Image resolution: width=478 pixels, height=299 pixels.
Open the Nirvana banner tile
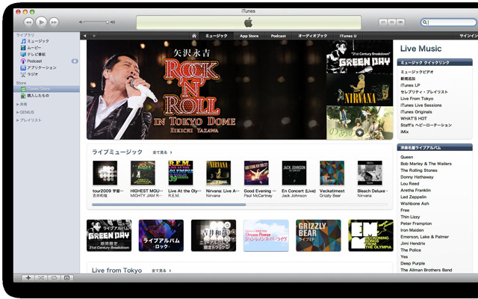pos(360,90)
